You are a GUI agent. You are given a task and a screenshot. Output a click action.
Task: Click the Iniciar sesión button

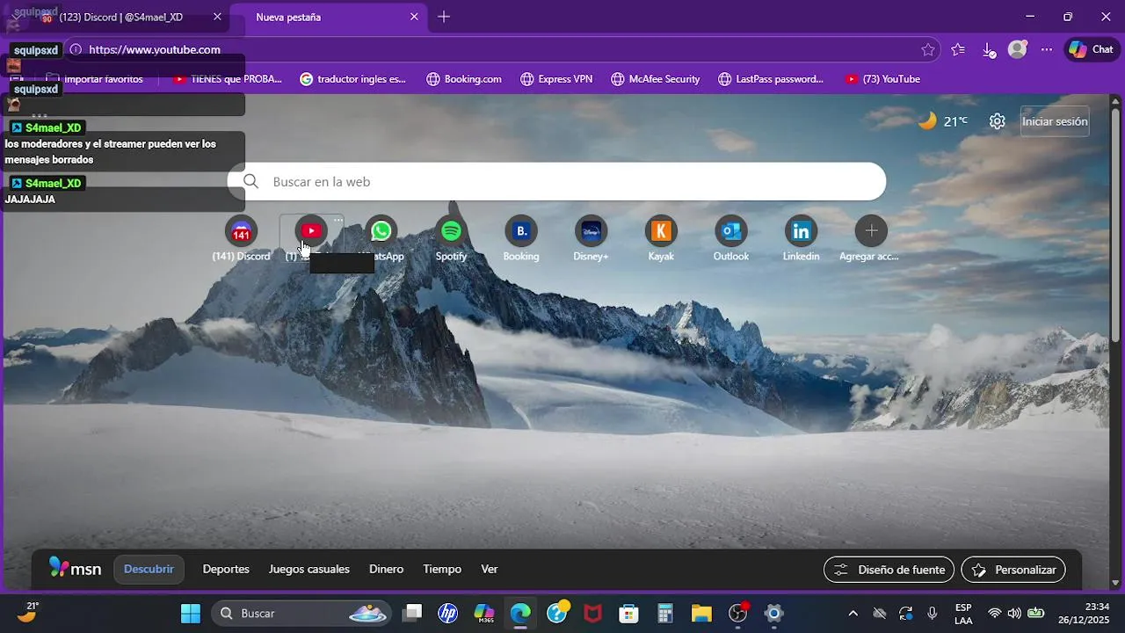point(1055,121)
